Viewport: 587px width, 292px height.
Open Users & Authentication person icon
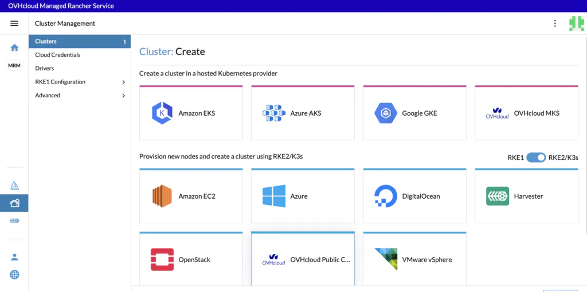tap(14, 257)
